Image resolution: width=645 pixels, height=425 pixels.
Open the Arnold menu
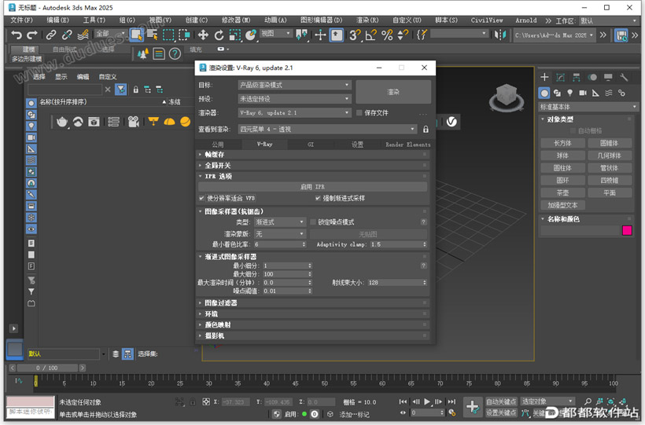click(525, 20)
